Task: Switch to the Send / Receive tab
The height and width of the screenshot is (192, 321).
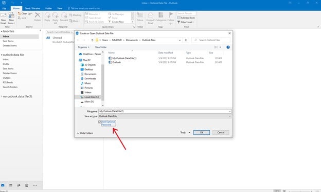Action: click(32, 8)
